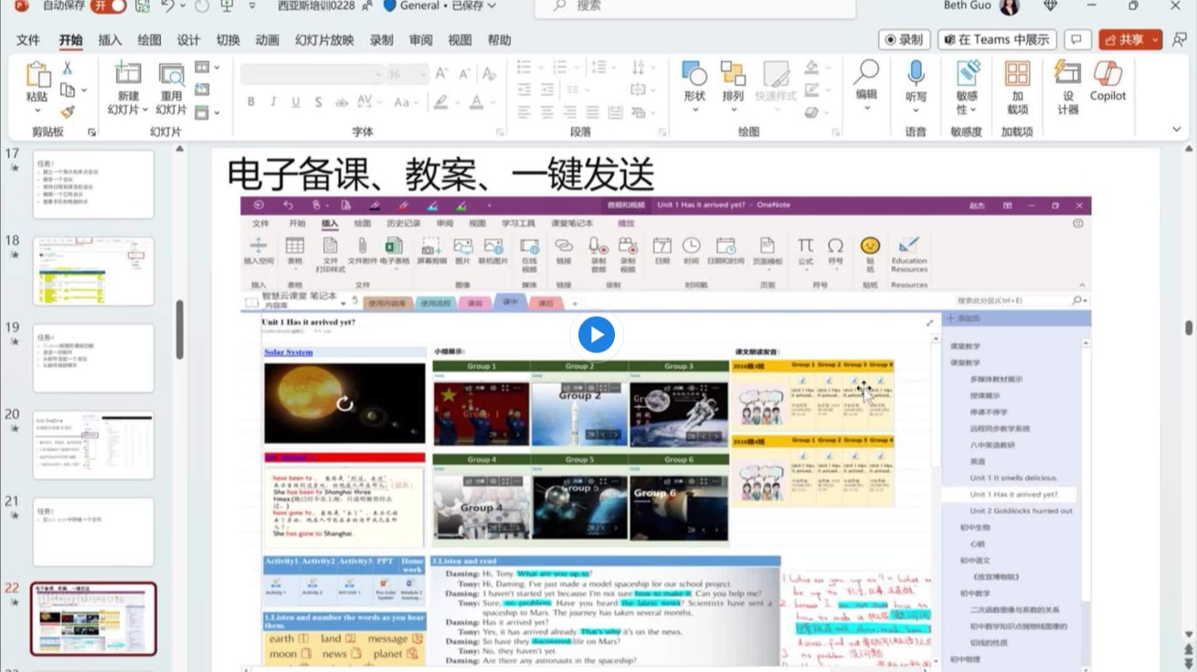Click the 粘贴 paste icon
The image size is (1197, 672).
coord(37,76)
